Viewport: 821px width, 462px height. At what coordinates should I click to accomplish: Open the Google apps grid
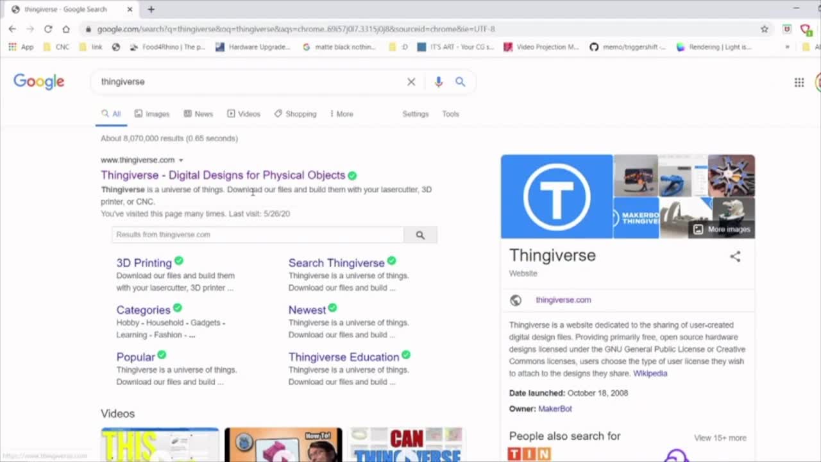pyautogui.click(x=799, y=82)
